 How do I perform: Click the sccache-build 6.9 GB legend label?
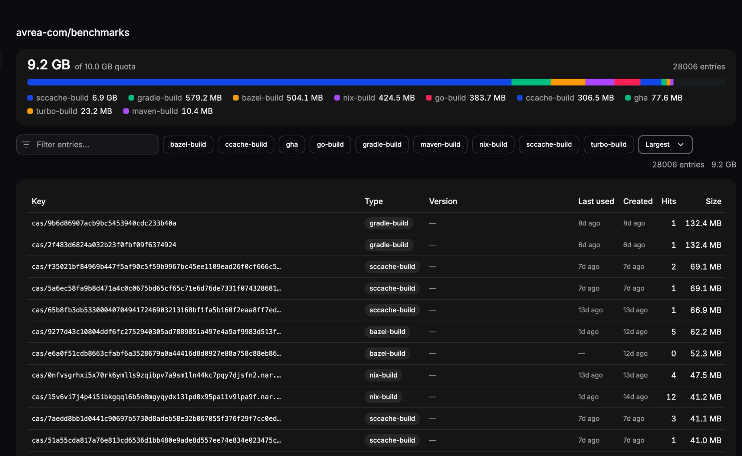[77, 98]
